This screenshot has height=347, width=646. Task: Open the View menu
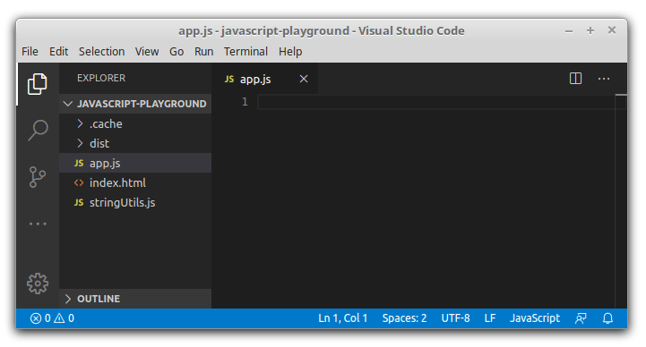click(147, 51)
